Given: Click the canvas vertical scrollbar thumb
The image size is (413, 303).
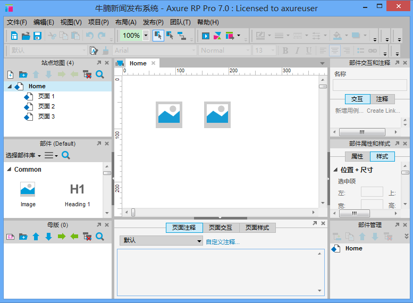Looking at the screenshot, I should [x=323, y=87].
